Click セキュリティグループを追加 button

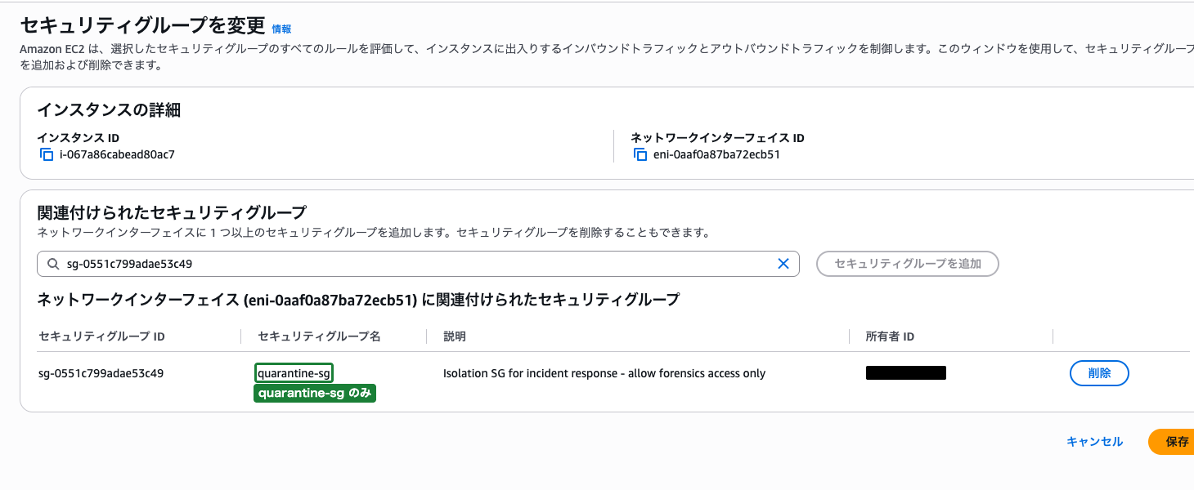[908, 264]
